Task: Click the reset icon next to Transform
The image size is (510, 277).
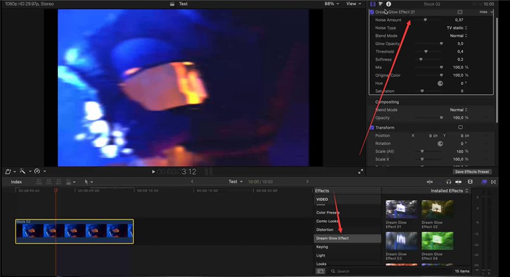Action: point(460,127)
